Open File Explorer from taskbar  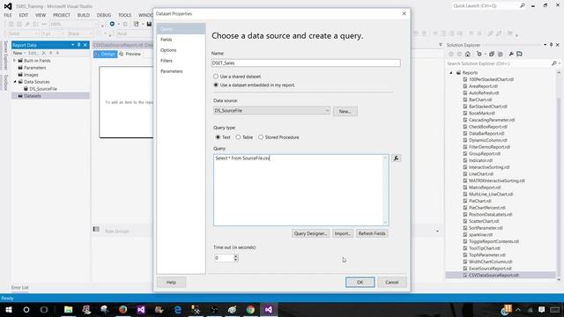[x=69, y=309]
